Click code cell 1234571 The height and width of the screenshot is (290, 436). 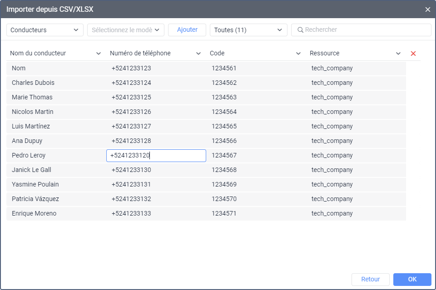pyautogui.click(x=224, y=213)
